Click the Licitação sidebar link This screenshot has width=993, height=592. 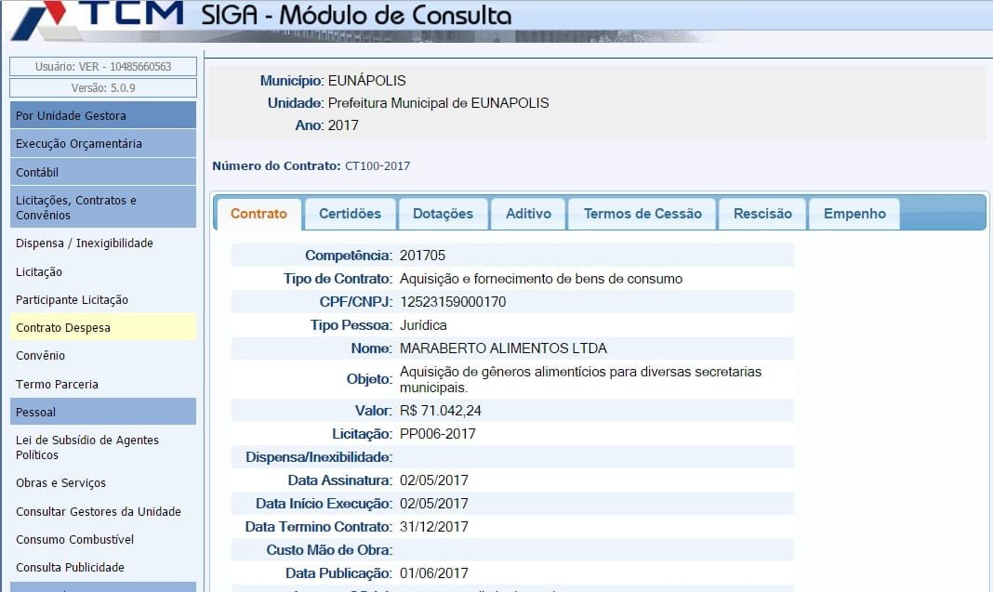[x=39, y=272]
